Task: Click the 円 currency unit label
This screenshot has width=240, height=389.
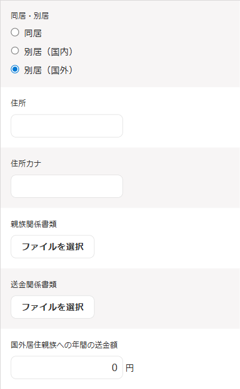Action: [129, 368]
